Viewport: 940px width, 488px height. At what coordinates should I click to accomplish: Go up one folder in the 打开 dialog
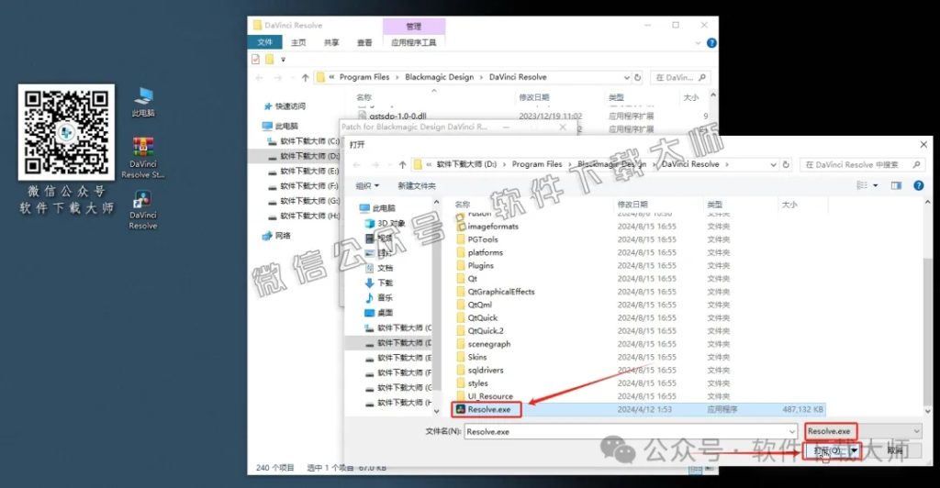[402, 165]
